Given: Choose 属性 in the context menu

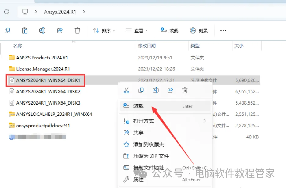Looking at the screenshot, I should pos(165,179).
